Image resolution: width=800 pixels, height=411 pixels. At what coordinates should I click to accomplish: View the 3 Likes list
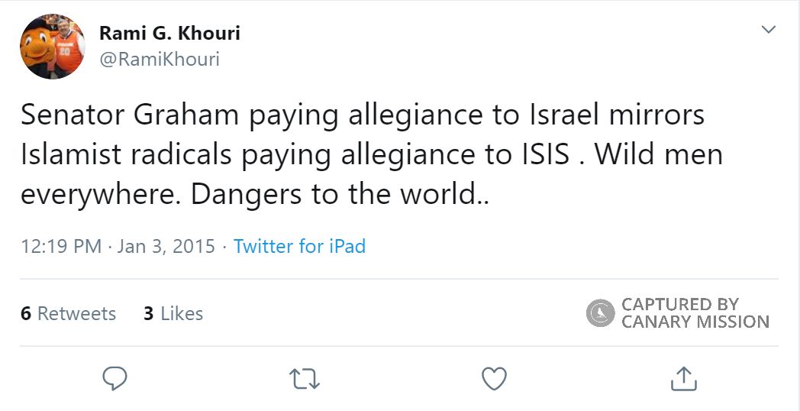point(173,313)
